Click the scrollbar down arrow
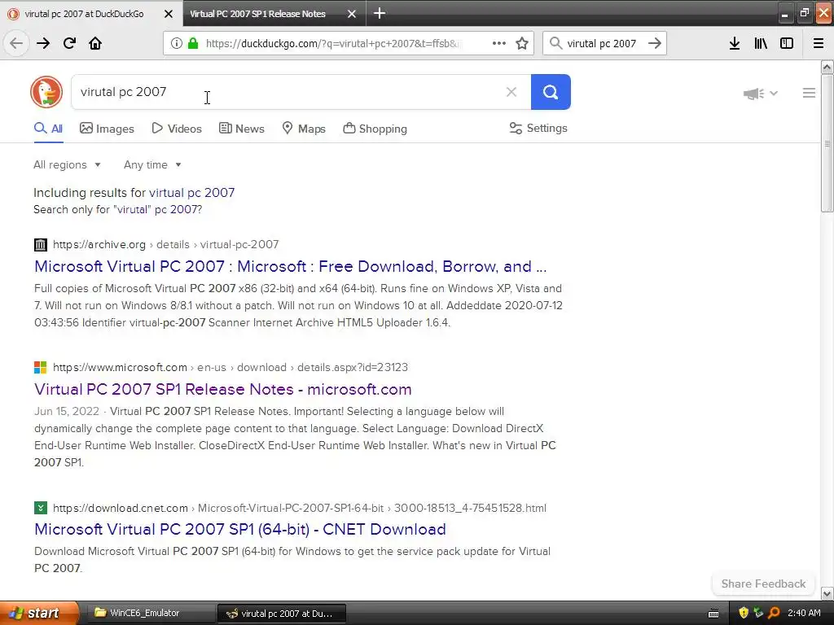The image size is (834, 625). coord(827,593)
